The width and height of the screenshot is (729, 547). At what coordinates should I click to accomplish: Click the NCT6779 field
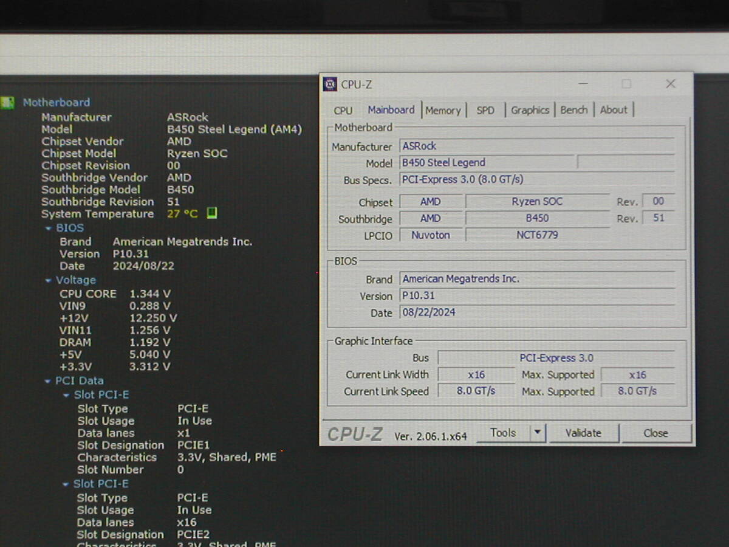[x=537, y=235]
